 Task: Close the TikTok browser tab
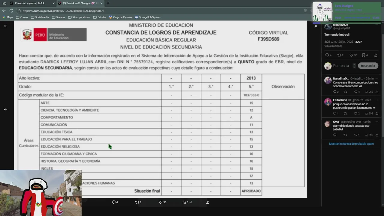(53, 3)
